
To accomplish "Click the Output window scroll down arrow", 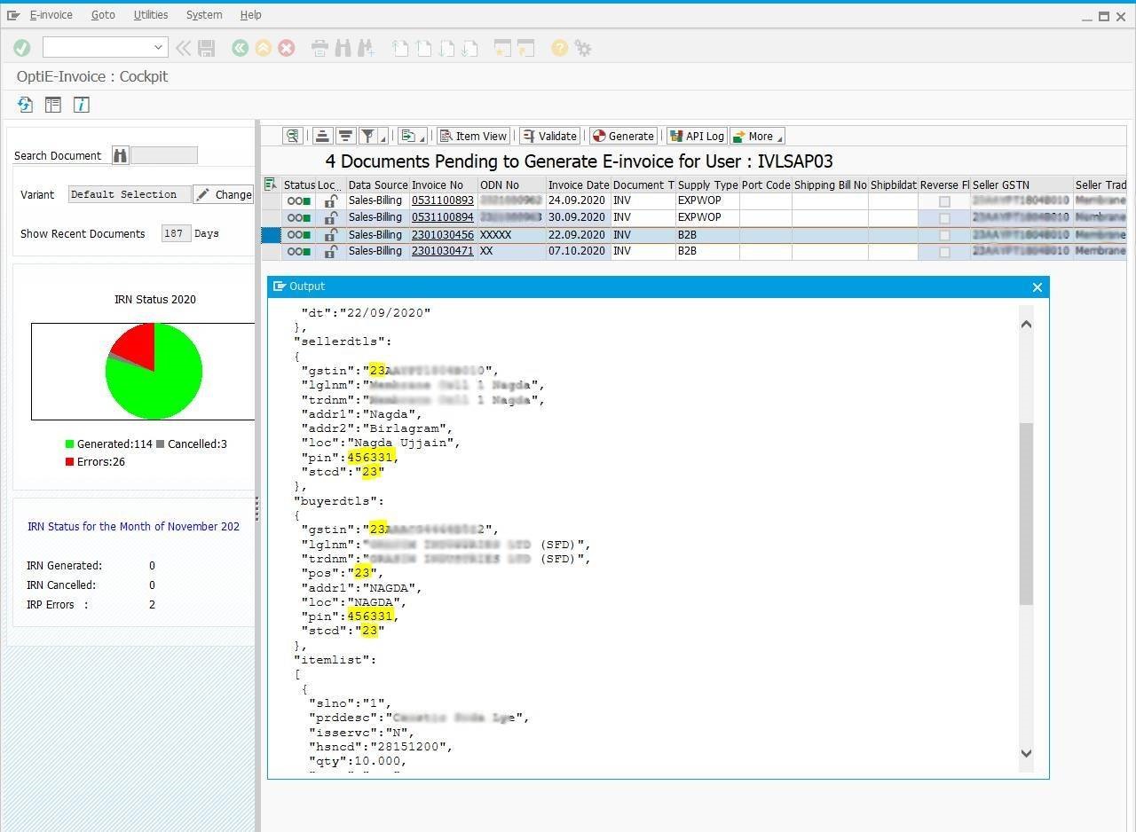I will point(1026,753).
